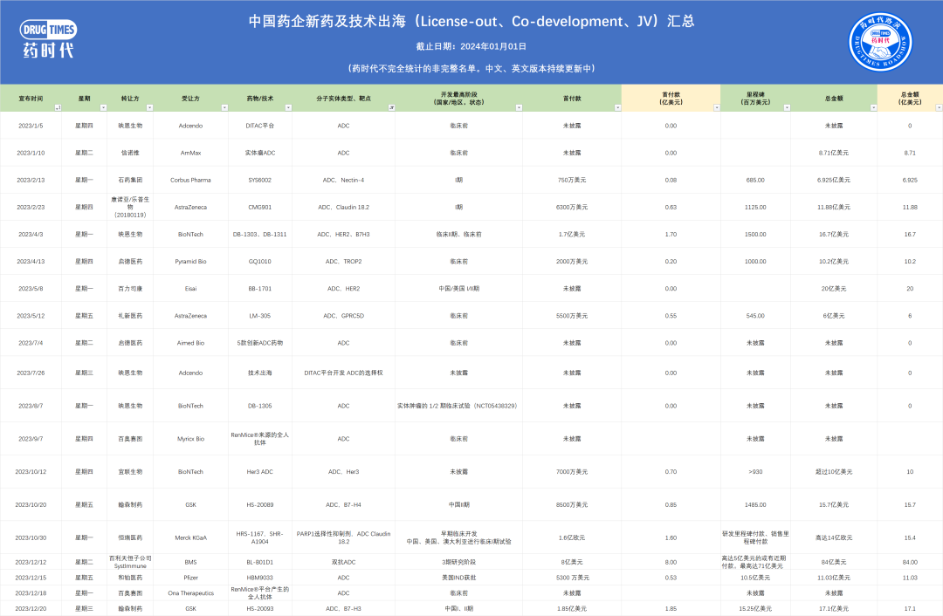Select the DB-1305 drug cell

pos(260,406)
